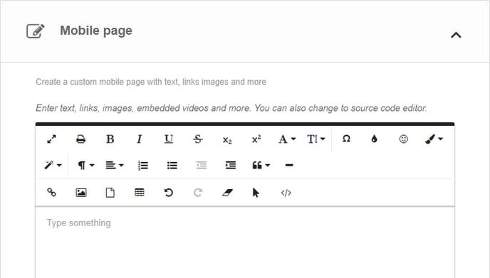
Task: Click the increase indent icon
Action: [231, 165]
